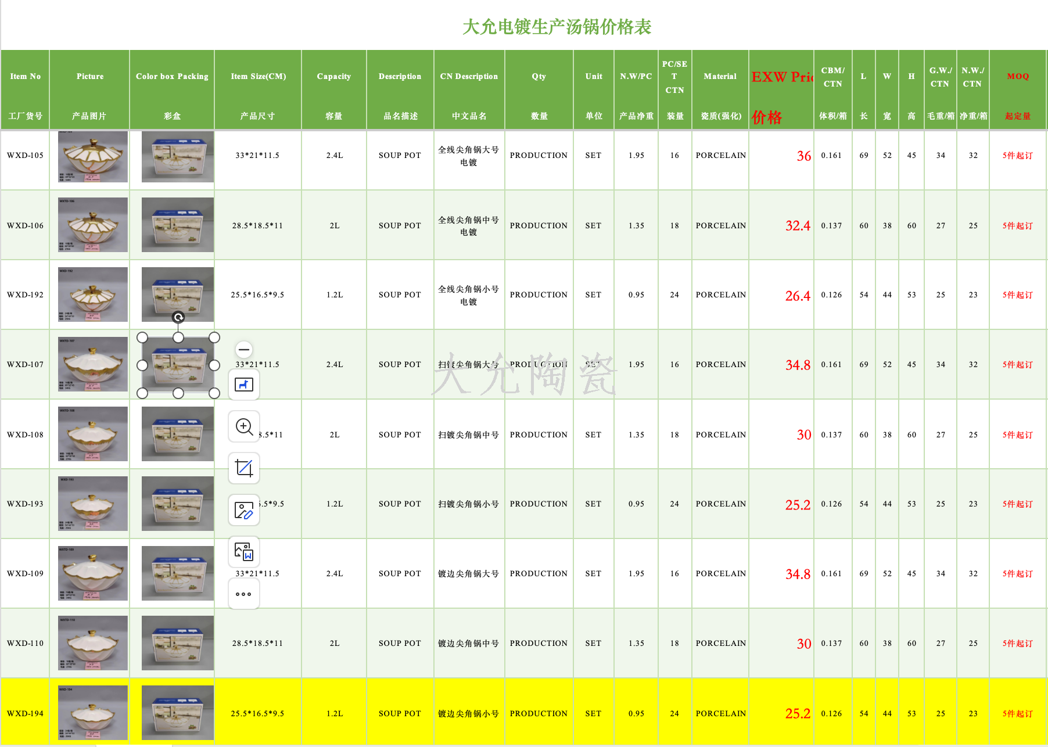The width and height of the screenshot is (1048, 747).
Task: Click the convert picture to document icon
Action: pos(244,552)
